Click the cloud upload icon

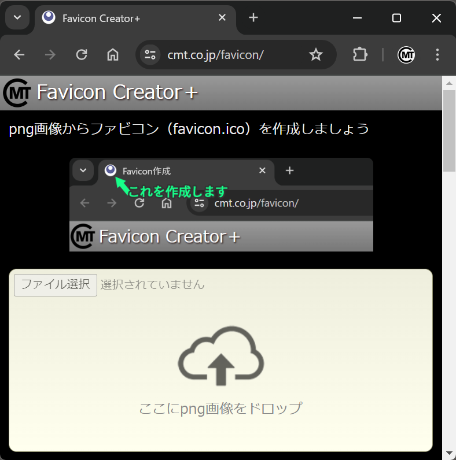221,356
